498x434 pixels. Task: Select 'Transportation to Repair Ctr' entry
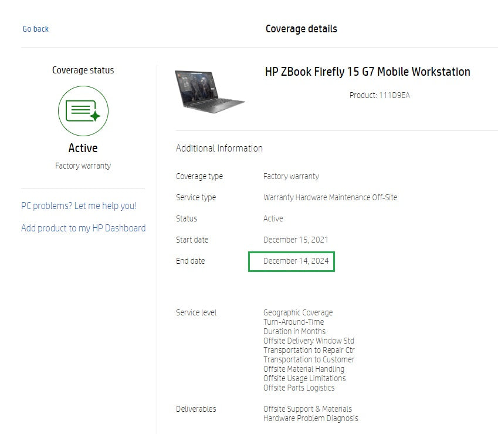309,351
